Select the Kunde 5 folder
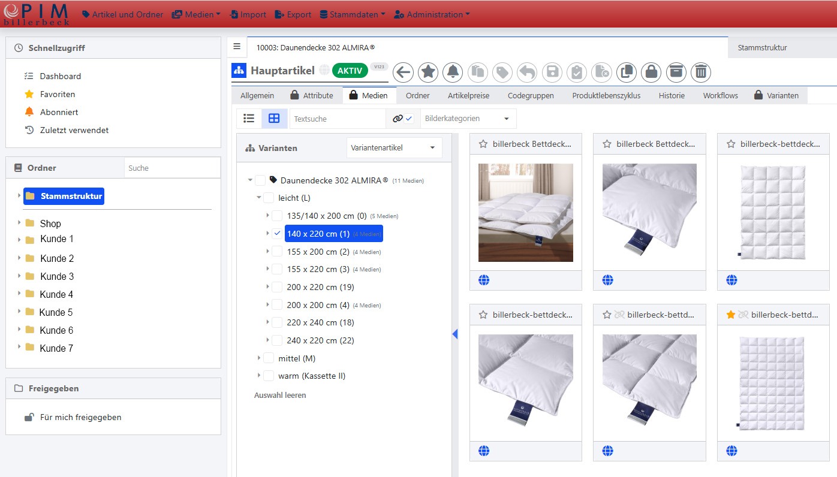 pyautogui.click(x=56, y=312)
